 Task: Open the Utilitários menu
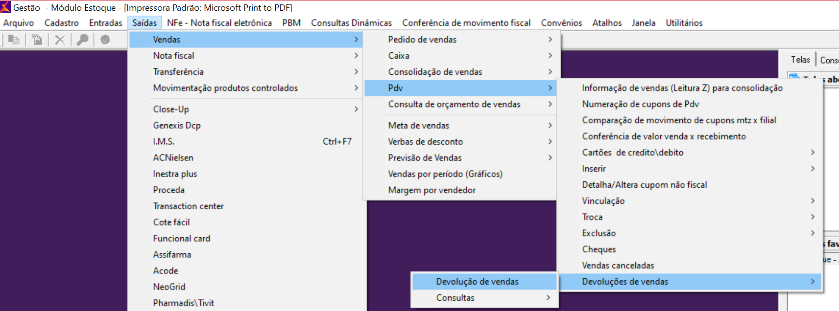click(684, 23)
